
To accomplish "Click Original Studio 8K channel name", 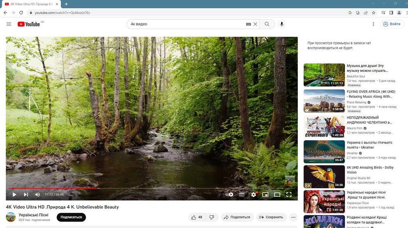I will [x=358, y=178].
